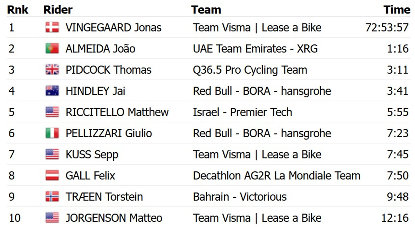Click the Australian flag icon beside Hindley
Screen dimensions: 415x227
[x=52, y=91]
